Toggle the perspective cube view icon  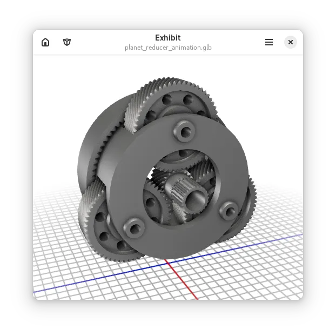click(x=67, y=42)
